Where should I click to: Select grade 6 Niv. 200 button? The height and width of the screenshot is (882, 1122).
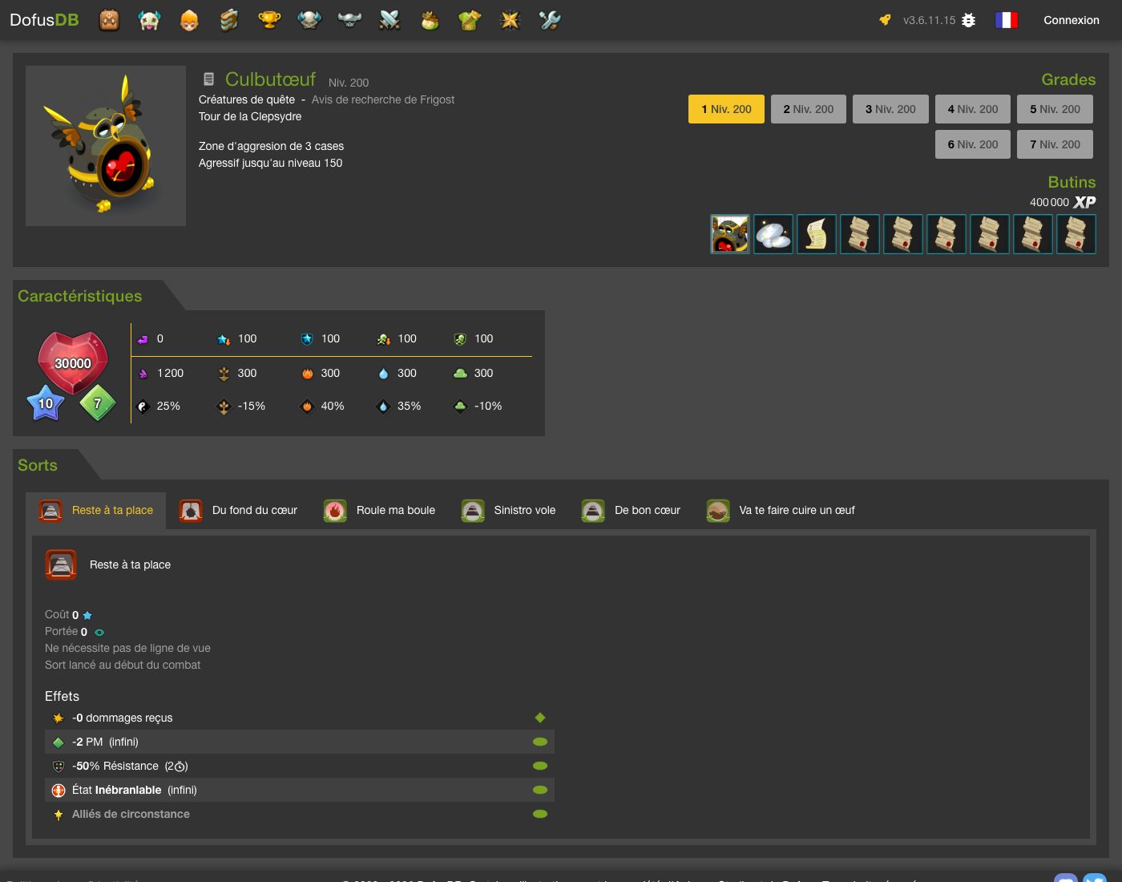(x=973, y=144)
